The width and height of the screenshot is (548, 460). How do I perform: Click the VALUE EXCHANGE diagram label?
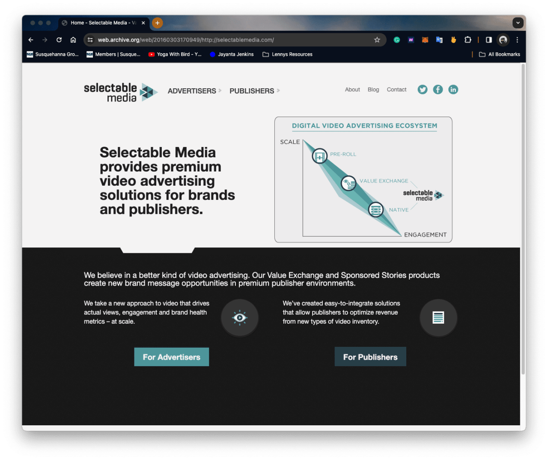point(384,181)
